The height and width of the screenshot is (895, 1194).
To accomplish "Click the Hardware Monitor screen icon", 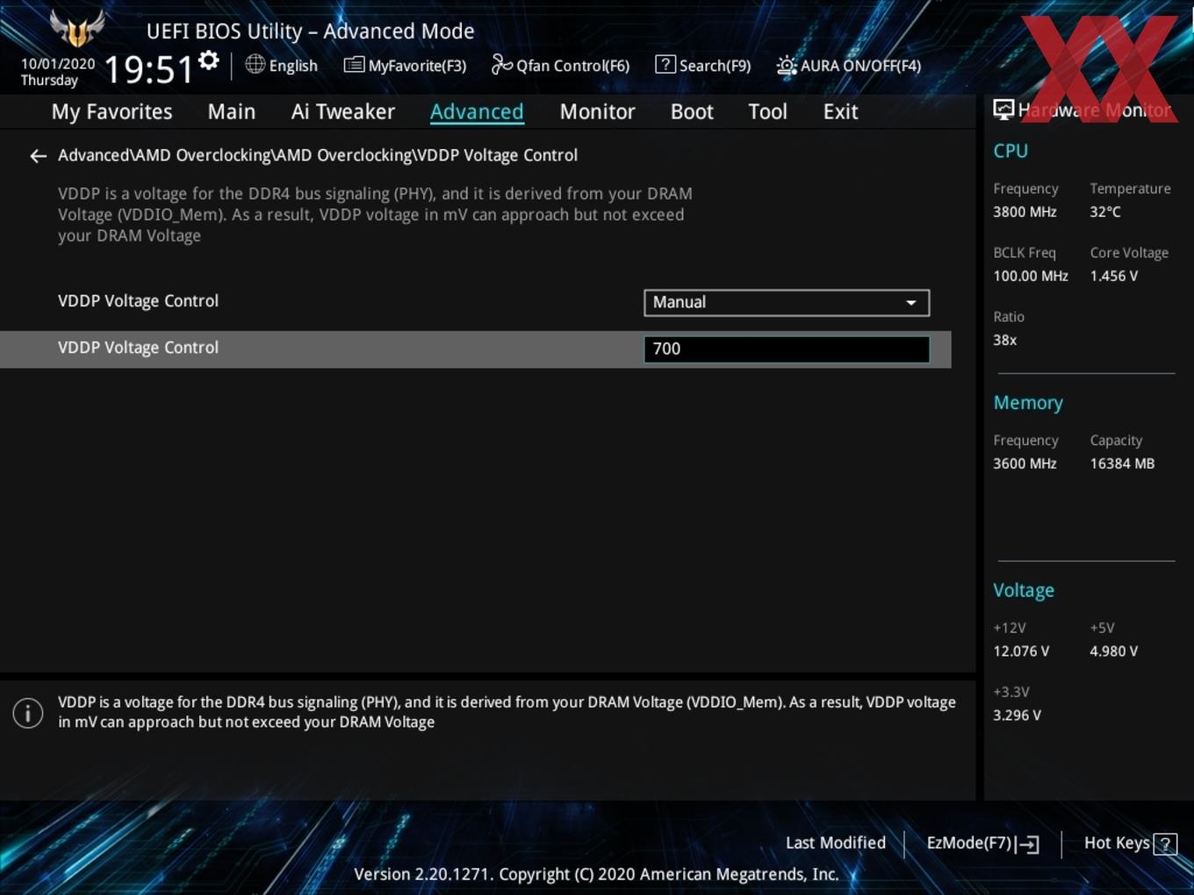I will click(x=1003, y=110).
